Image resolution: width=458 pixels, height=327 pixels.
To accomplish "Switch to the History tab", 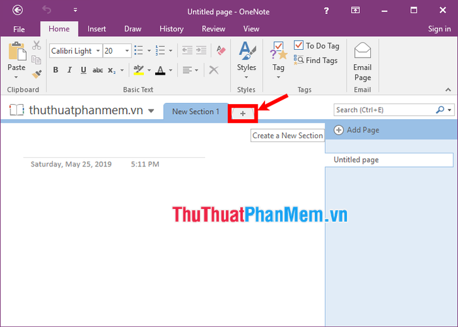I will click(171, 29).
